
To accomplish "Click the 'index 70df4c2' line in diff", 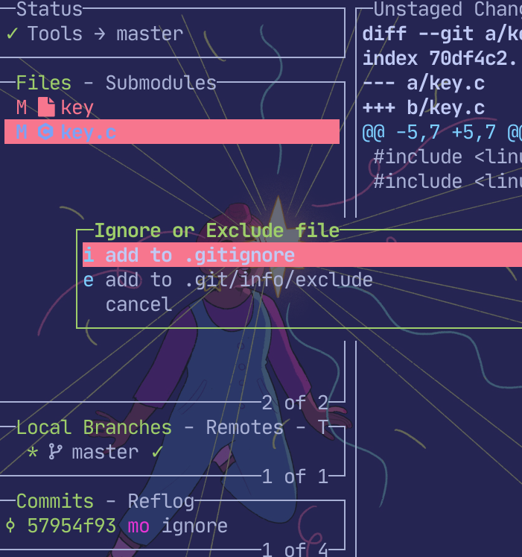I will (x=439, y=58).
